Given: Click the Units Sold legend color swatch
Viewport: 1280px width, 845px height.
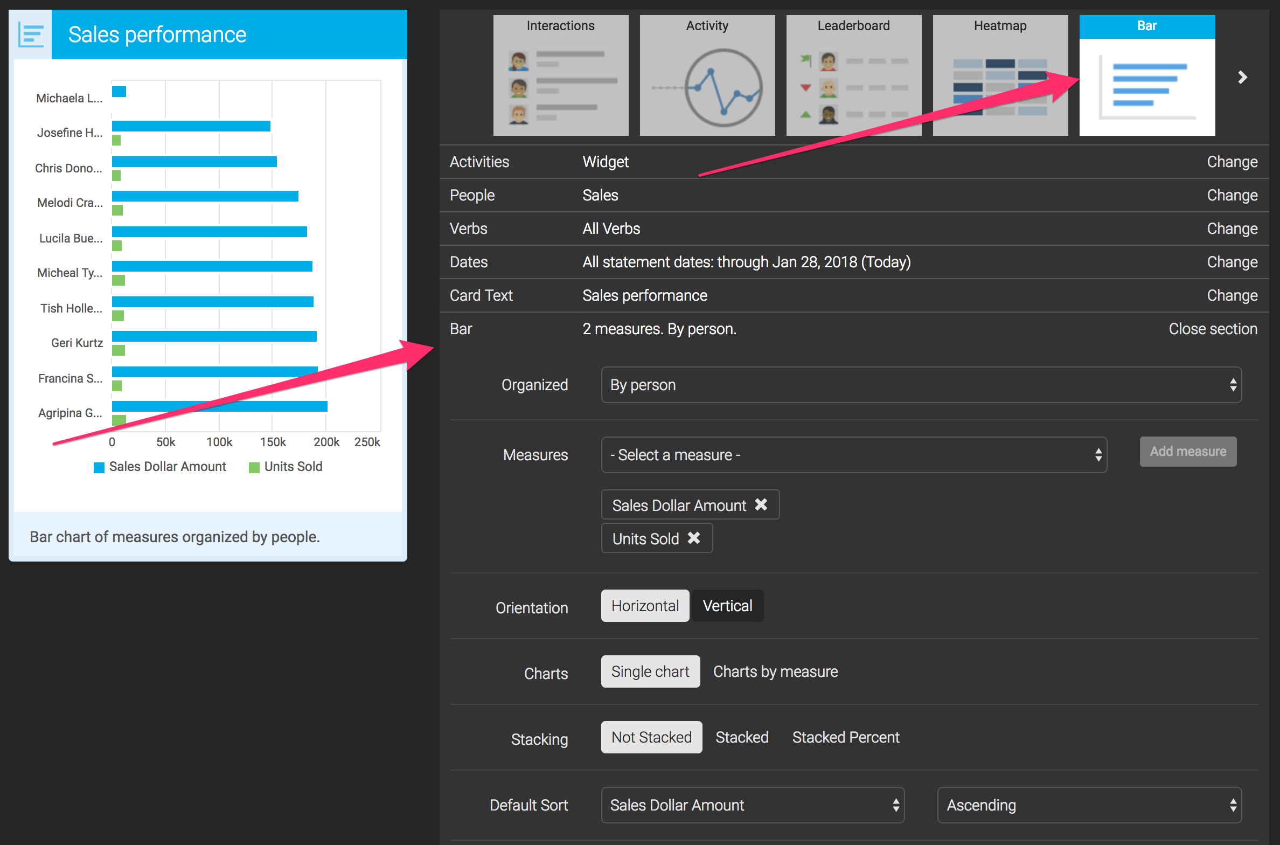Looking at the screenshot, I should pos(254,467).
